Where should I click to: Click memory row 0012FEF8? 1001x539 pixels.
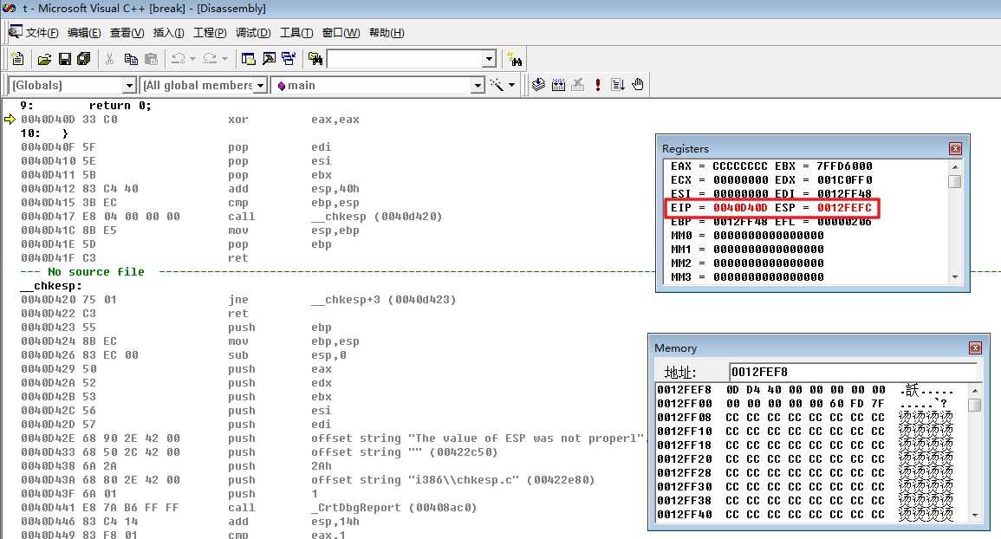(x=806, y=390)
